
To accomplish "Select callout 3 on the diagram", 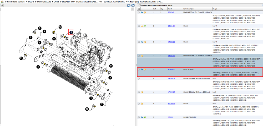I will click(x=71, y=32).
